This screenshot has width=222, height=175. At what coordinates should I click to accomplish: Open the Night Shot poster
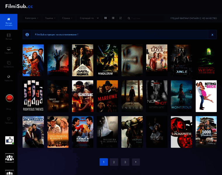pos(157,96)
